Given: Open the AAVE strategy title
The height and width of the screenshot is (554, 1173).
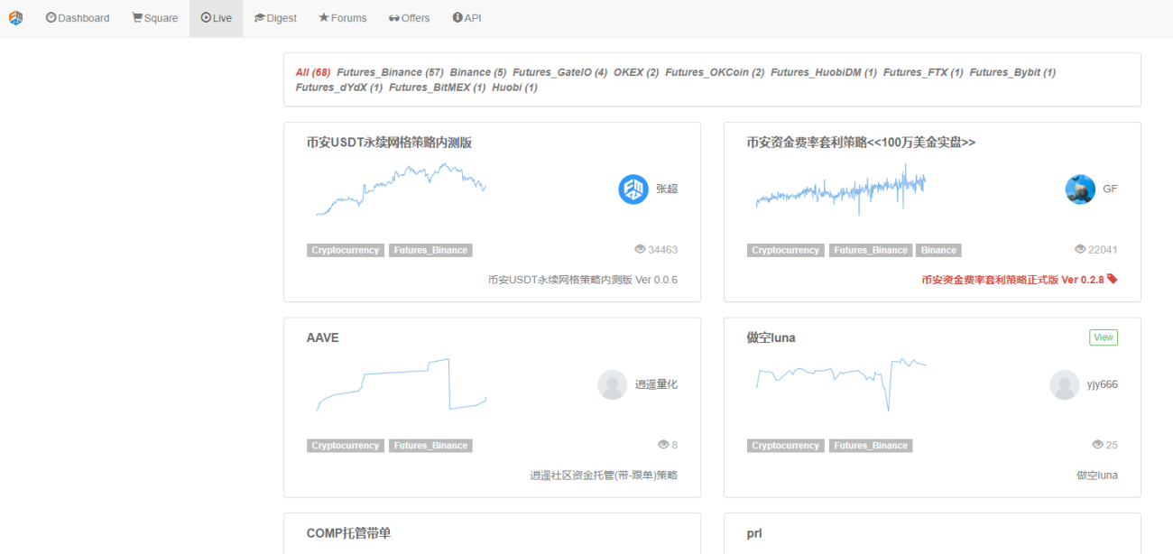Looking at the screenshot, I should [323, 337].
